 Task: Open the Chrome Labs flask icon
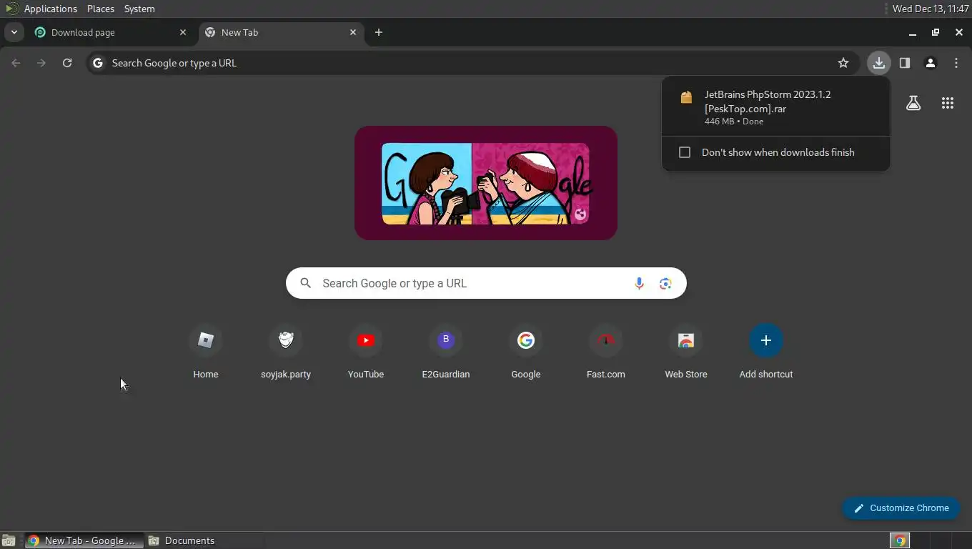[913, 103]
